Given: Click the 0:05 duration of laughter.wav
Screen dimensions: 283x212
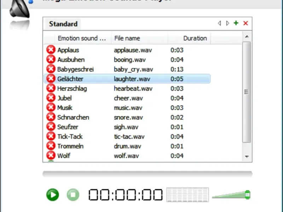Looking at the screenshot, I should [177, 79].
